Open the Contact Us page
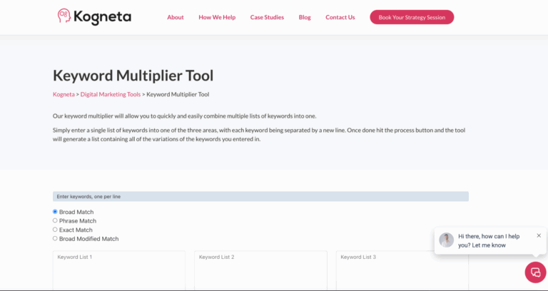548x291 pixels. pyautogui.click(x=340, y=17)
